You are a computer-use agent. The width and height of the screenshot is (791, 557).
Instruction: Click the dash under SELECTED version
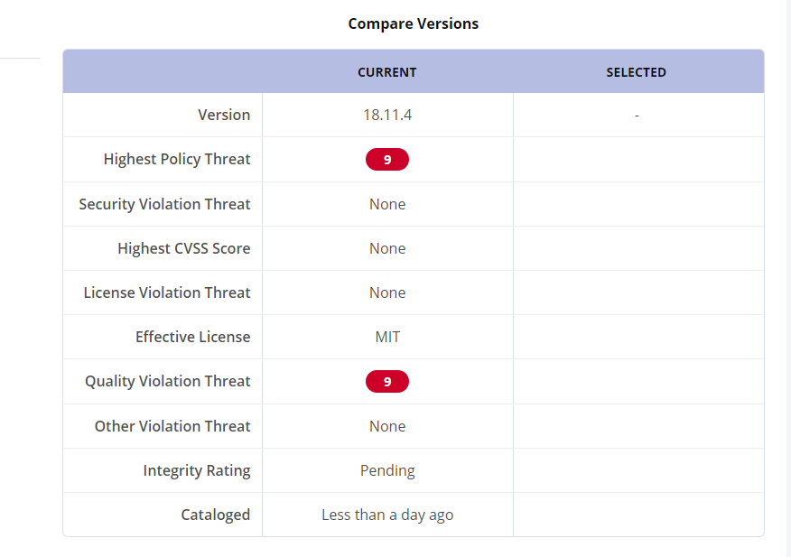[x=637, y=115]
